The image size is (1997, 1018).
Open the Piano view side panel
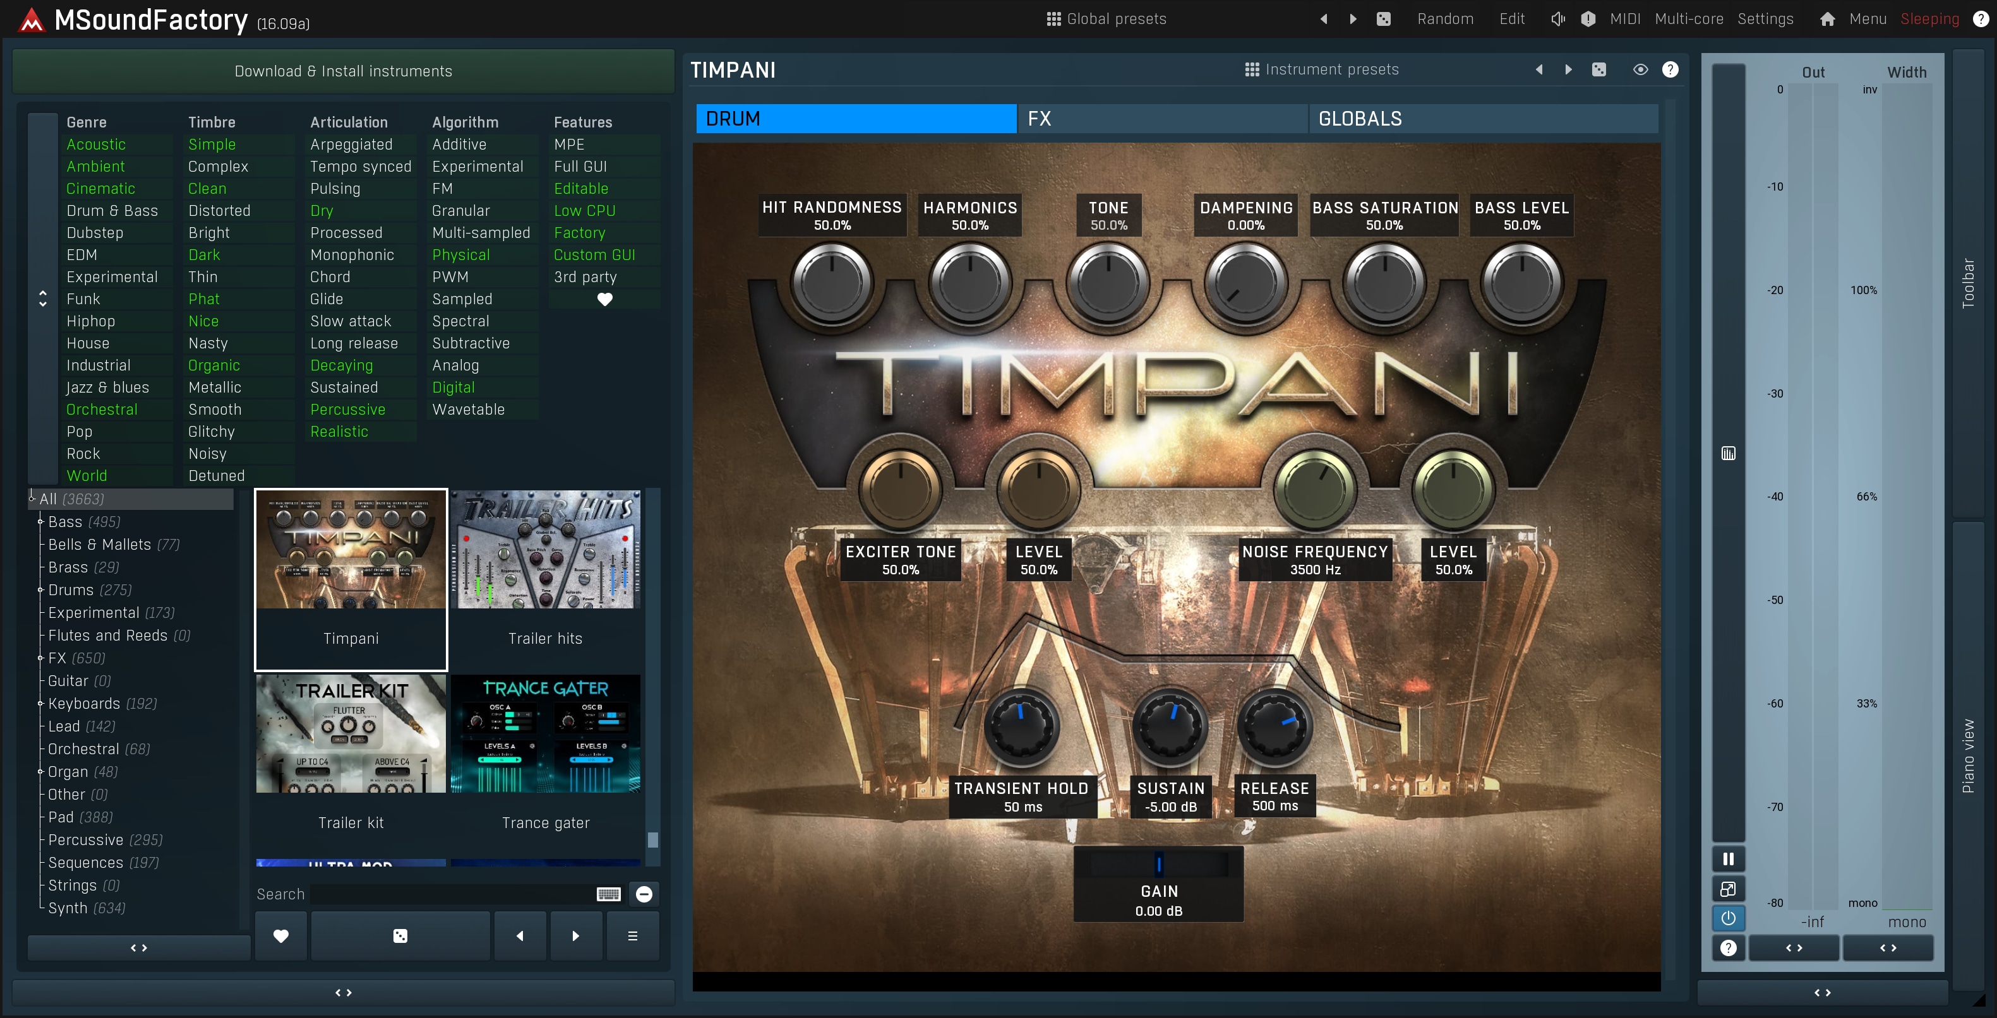click(1967, 755)
